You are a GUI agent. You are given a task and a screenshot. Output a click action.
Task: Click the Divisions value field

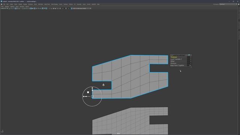click(189, 63)
